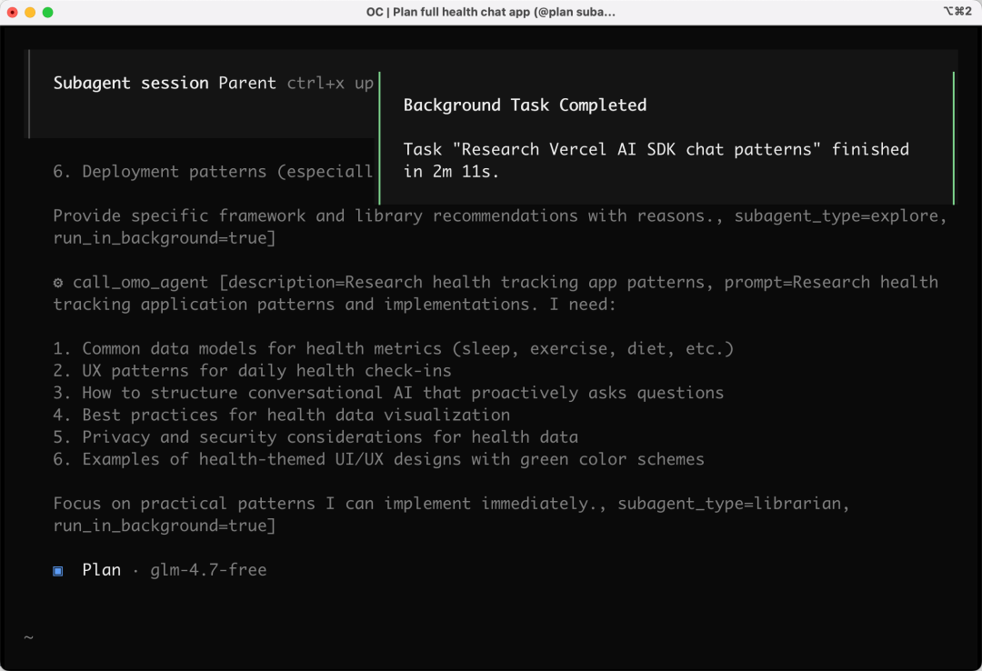982x671 pixels.
Task: Select the blue square indicator next to Plan
Action: [x=57, y=570]
